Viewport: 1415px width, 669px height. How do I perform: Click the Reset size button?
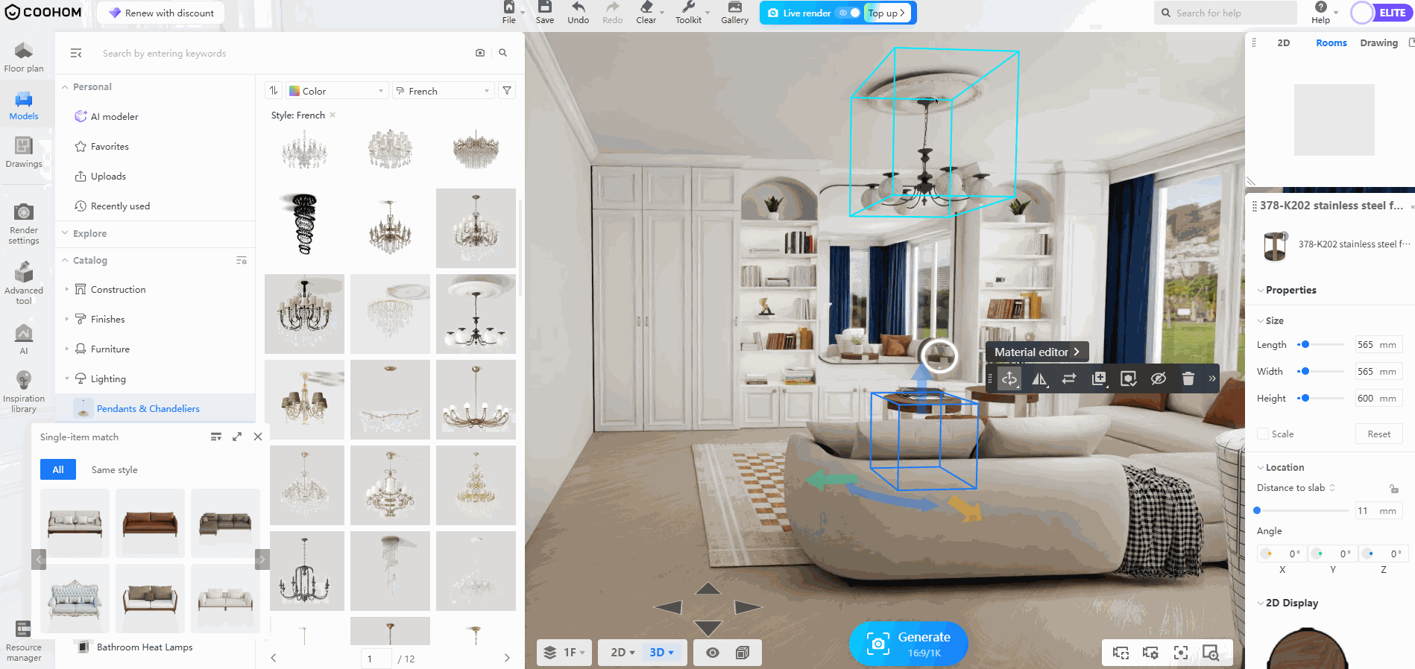[1378, 434]
